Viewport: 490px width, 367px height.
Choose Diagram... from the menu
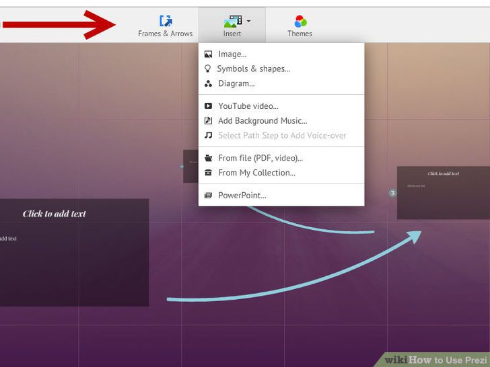236,83
